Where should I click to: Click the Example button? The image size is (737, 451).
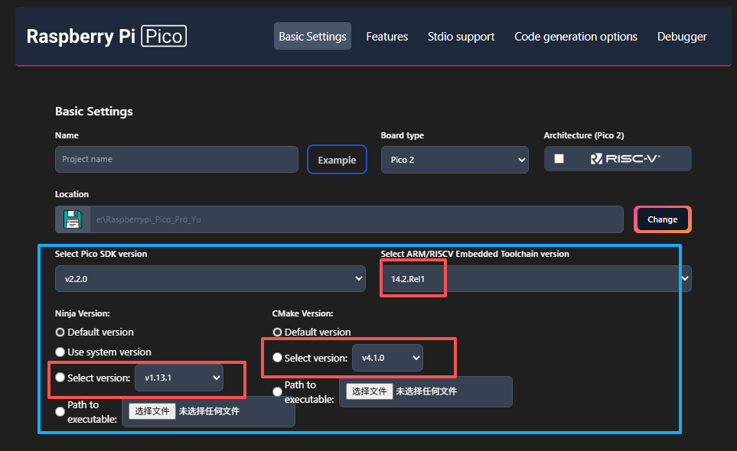tap(337, 160)
